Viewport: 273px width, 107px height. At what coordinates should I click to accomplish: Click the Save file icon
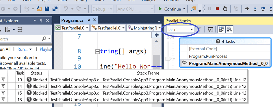click(x=47, y=9)
